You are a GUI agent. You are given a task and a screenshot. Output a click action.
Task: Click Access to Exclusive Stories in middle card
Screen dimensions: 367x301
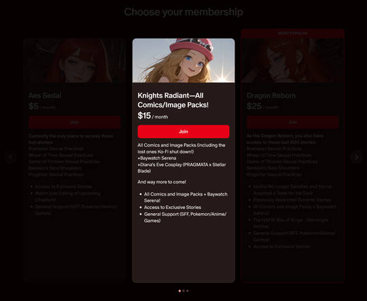[x=173, y=208]
